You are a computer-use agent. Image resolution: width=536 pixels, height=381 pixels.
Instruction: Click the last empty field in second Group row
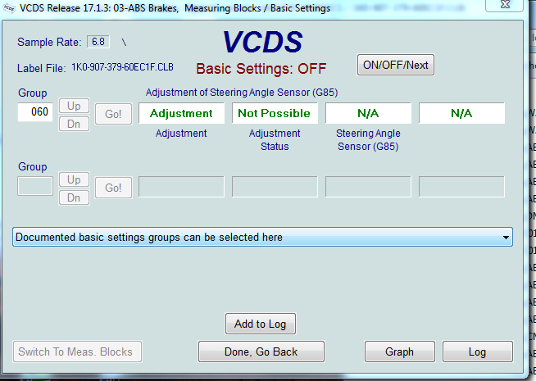point(461,187)
